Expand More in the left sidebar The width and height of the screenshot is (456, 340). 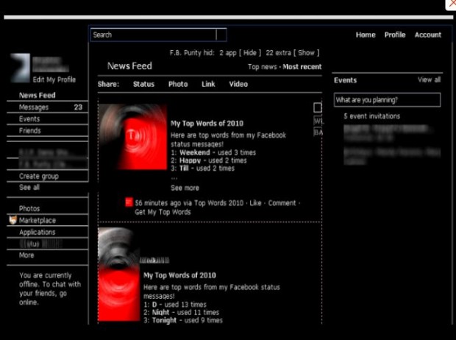click(26, 255)
